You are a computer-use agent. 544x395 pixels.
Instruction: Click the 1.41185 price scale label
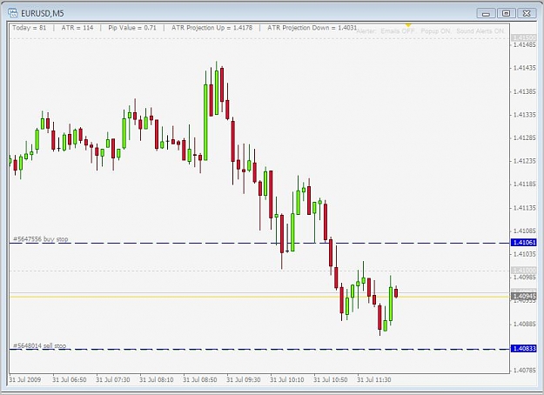point(524,184)
